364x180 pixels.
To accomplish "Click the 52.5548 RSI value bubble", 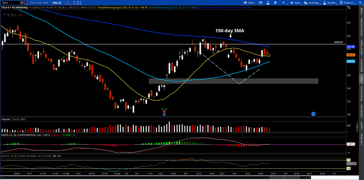I will (x=351, y=163).
